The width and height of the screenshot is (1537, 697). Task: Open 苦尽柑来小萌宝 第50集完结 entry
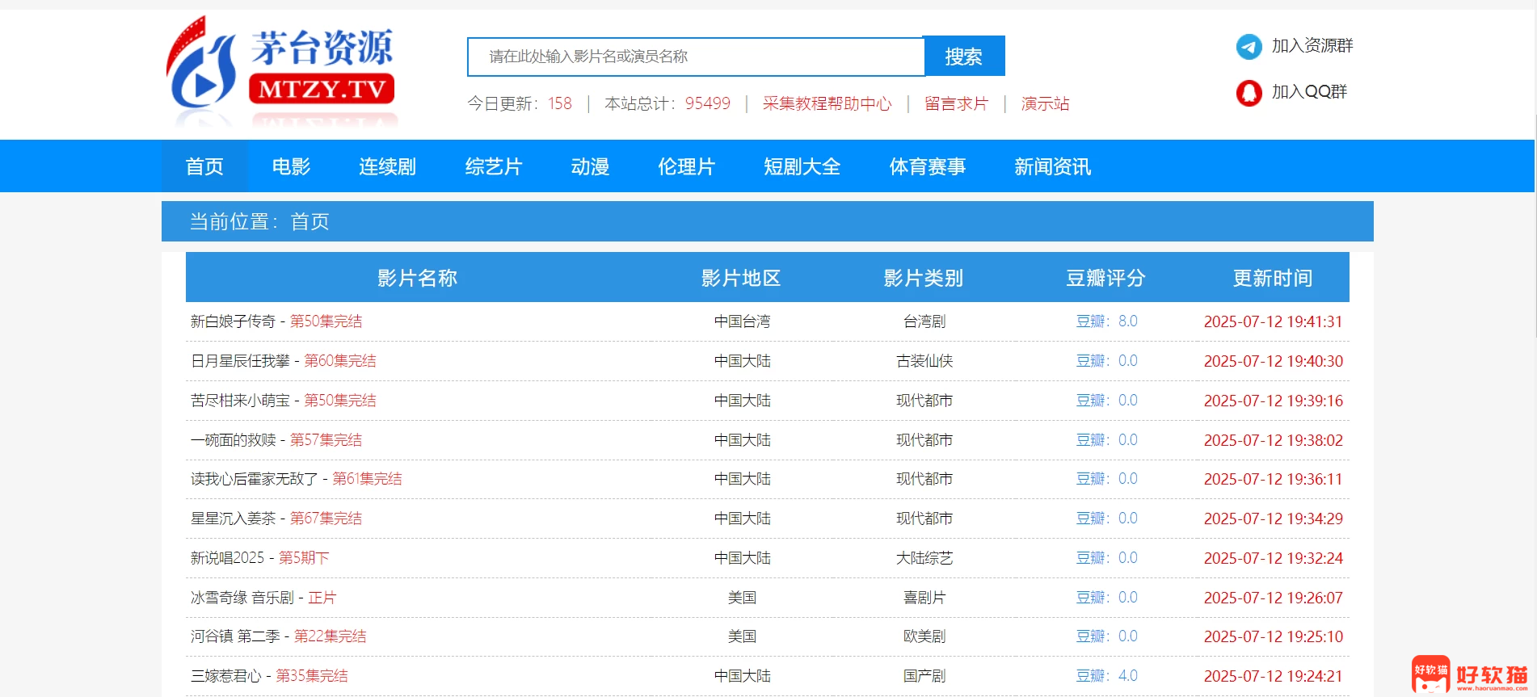click(284, 401)
